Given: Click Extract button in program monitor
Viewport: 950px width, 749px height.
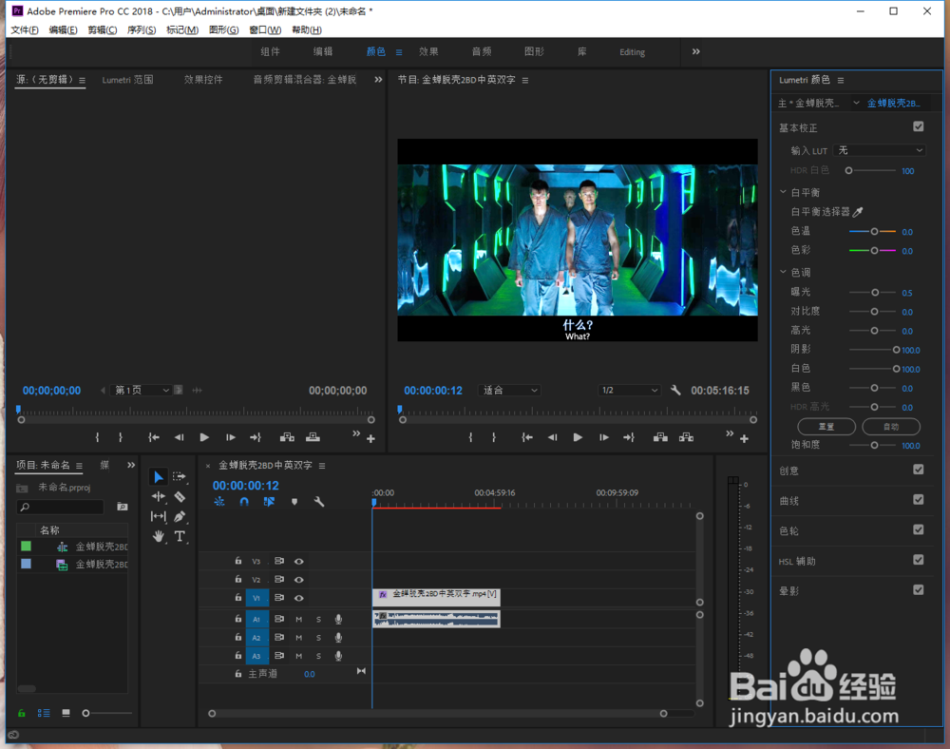Looking at the screenshot, I should coord(687,437).
